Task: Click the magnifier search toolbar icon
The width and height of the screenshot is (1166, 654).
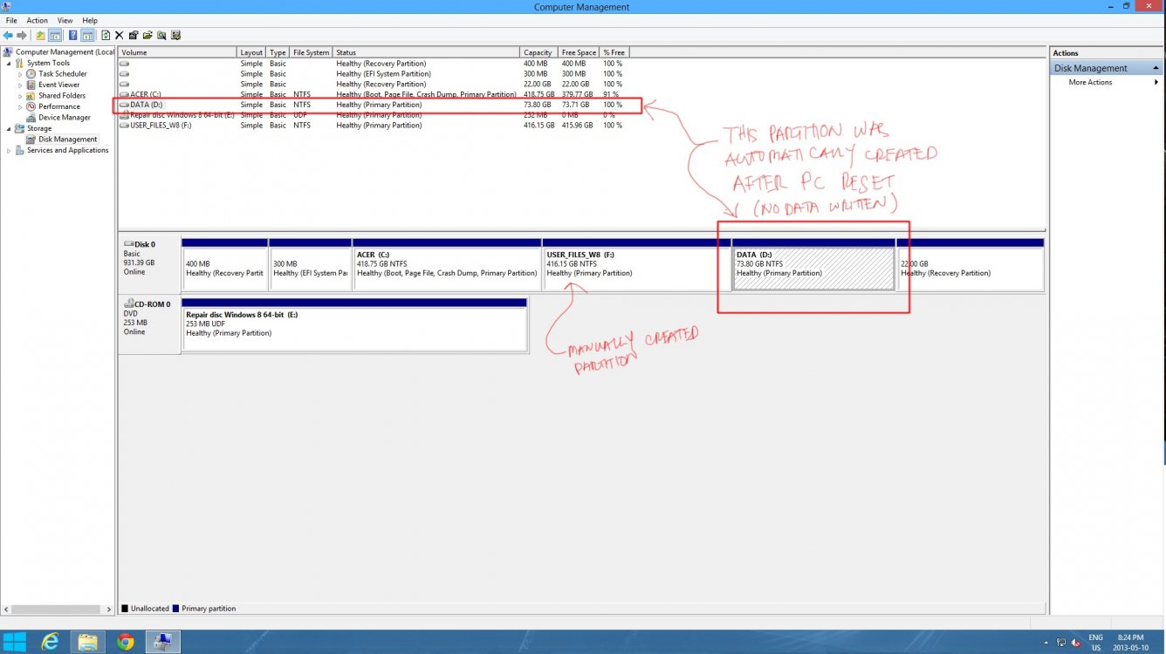Action: [161, 36]
